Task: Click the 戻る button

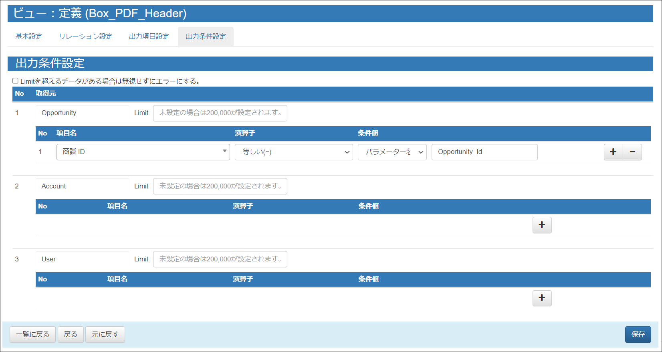Action: click(71, 334)
